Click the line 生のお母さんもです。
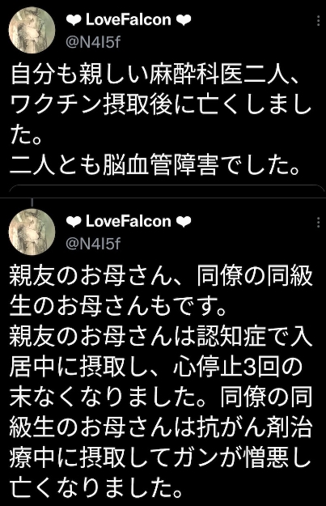This screenshot has height=506, width=326. (x=118, y=306)
